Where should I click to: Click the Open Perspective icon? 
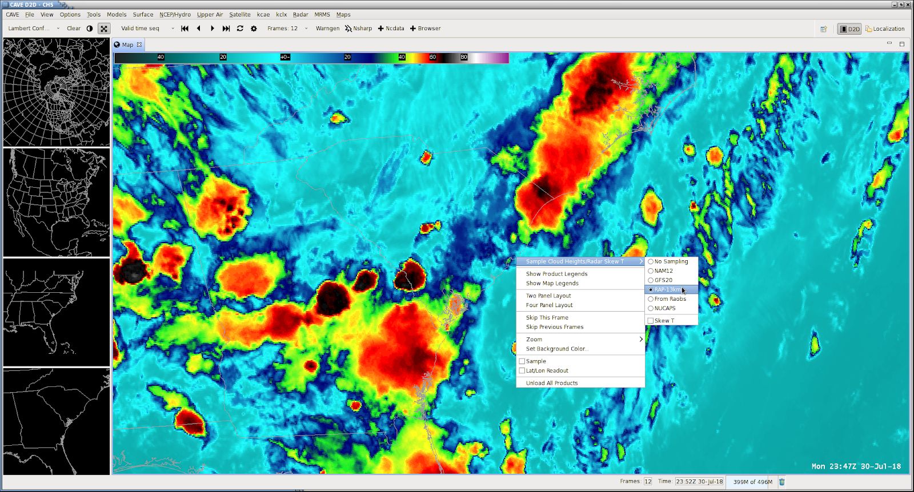coord(824,29)
